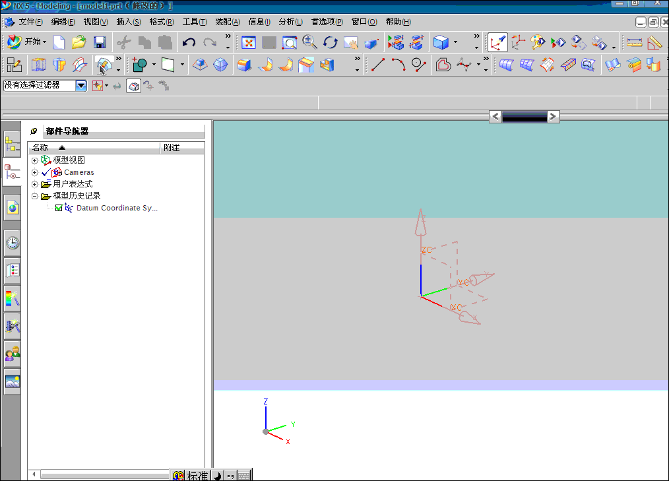Click the 开始 start button
The height and width of the screenshot is (481, 669).
coord(26,42)
